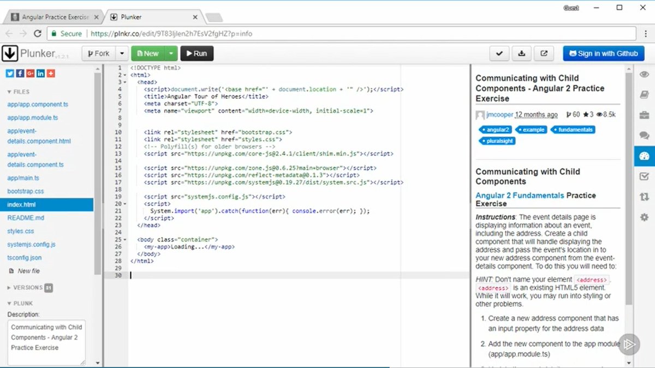Screen dimensions: 655x368
Task: Reload the browser page
Action: point(38,33)
